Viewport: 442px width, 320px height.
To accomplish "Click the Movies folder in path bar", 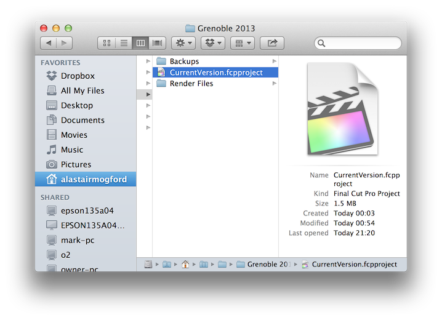I will click(x=204, y=264).
